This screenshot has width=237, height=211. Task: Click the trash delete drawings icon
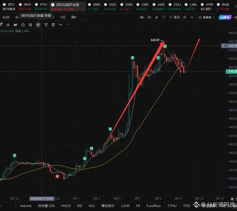pos(53,25)
